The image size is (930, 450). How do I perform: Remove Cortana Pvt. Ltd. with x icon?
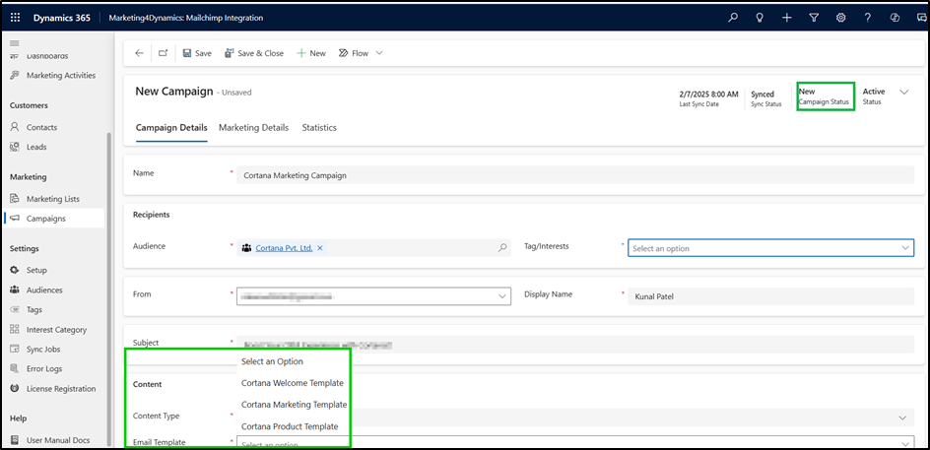319,248
